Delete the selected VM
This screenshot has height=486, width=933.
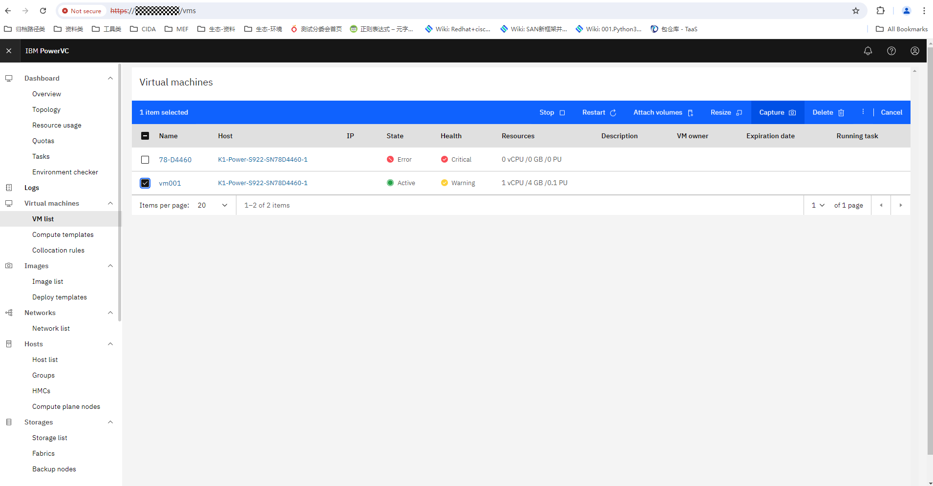pos(828,112)
